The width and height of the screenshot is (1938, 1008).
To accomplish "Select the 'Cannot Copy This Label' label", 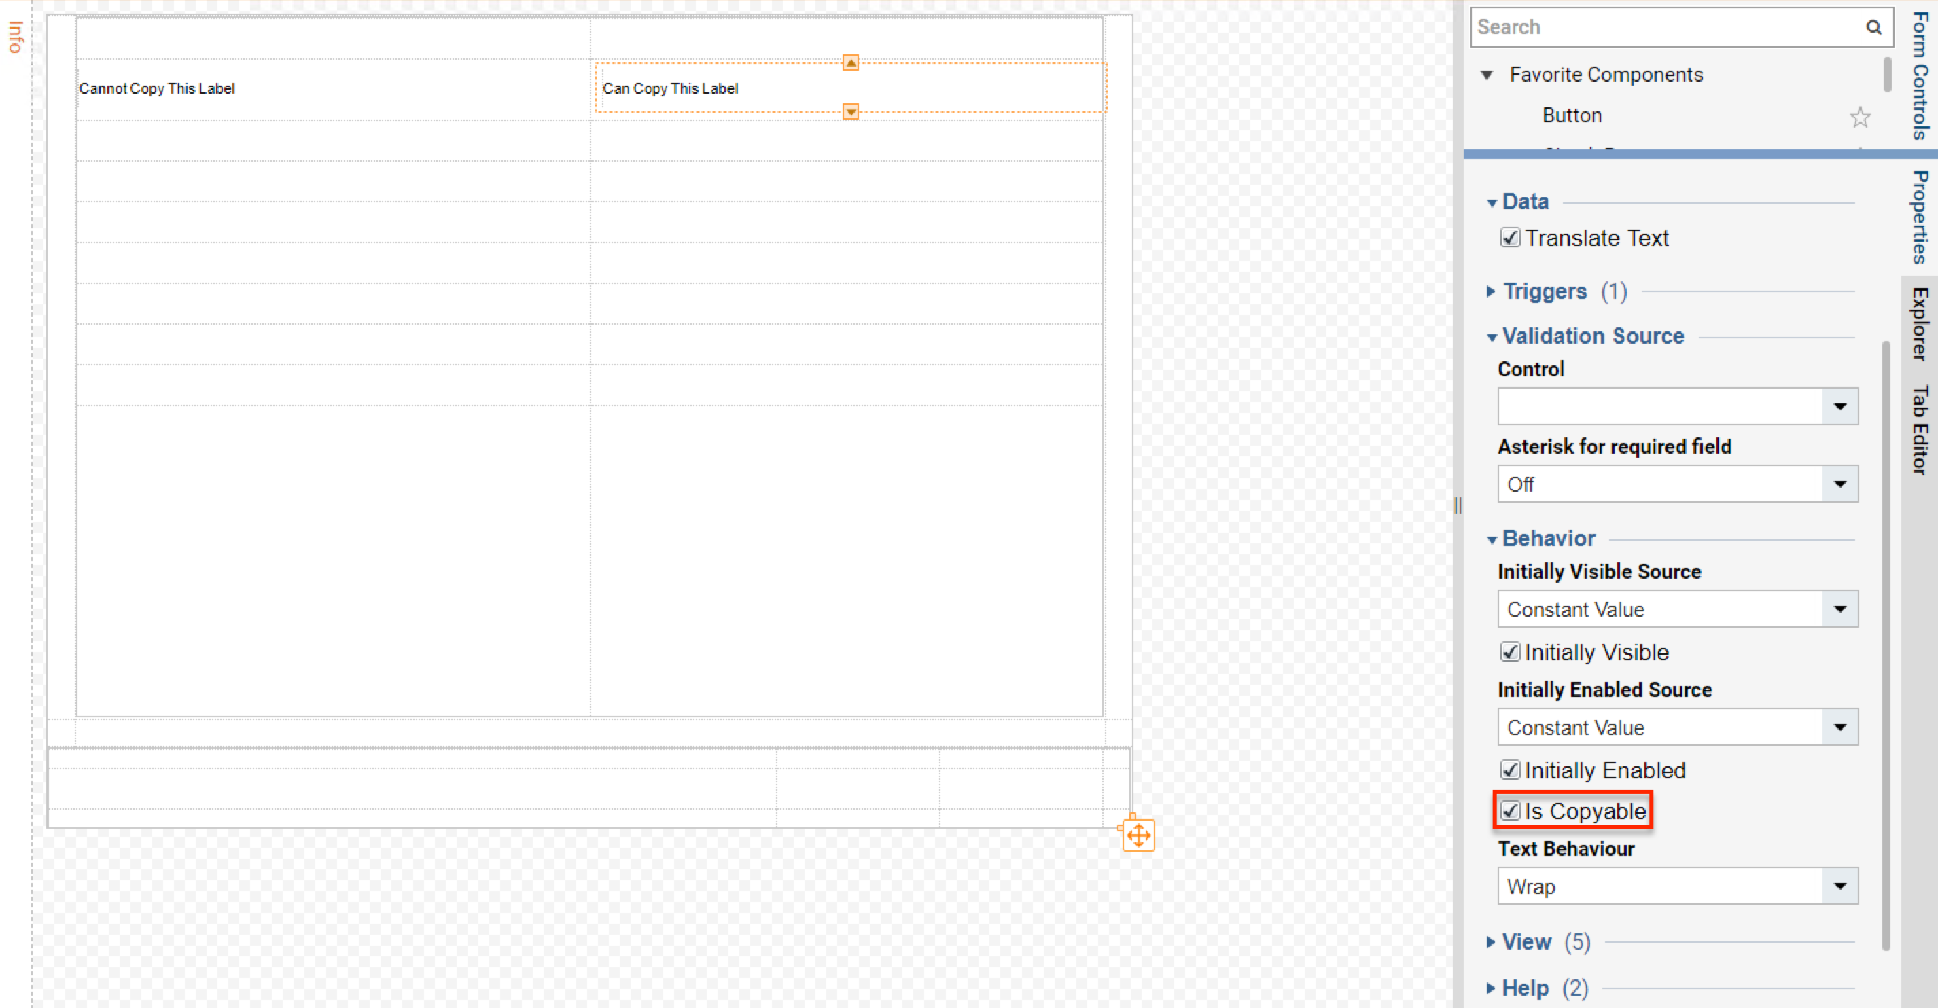I will [157, 89].
